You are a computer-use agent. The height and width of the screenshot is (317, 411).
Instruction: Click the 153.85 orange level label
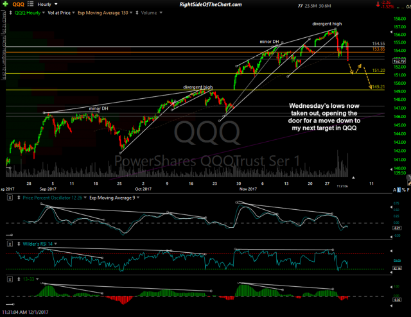tap(378, 49)
